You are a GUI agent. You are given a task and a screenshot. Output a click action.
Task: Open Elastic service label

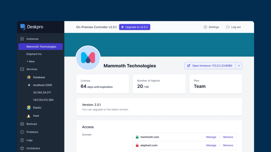(37, 108)
